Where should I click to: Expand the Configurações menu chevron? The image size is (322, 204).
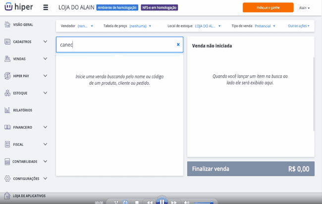pyautogui.click(x=46, y=179)
